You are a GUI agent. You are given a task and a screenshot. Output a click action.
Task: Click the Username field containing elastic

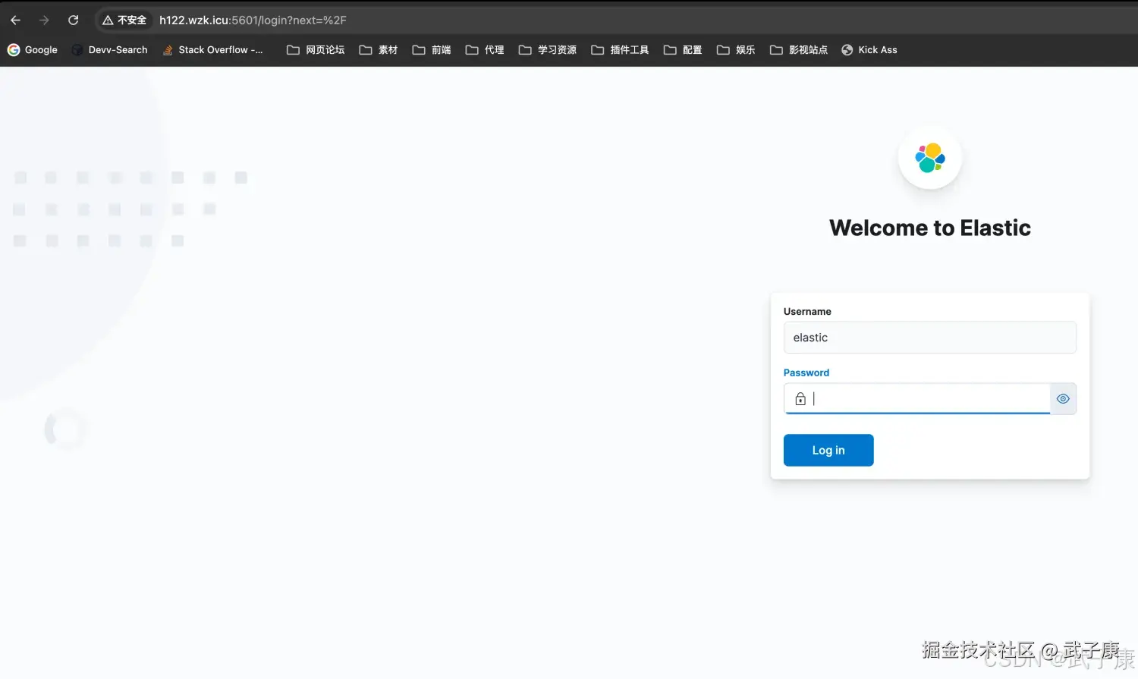930,338
